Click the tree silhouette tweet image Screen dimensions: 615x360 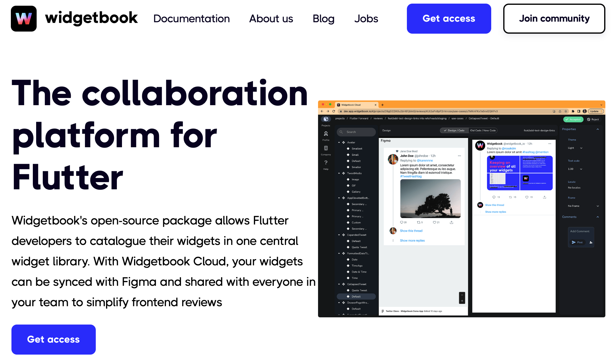click(430, 199)
